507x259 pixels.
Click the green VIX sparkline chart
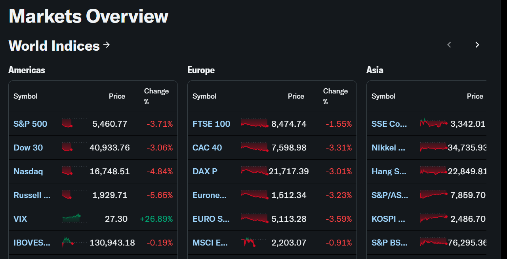pyautogui.click(x=74, y=218)
